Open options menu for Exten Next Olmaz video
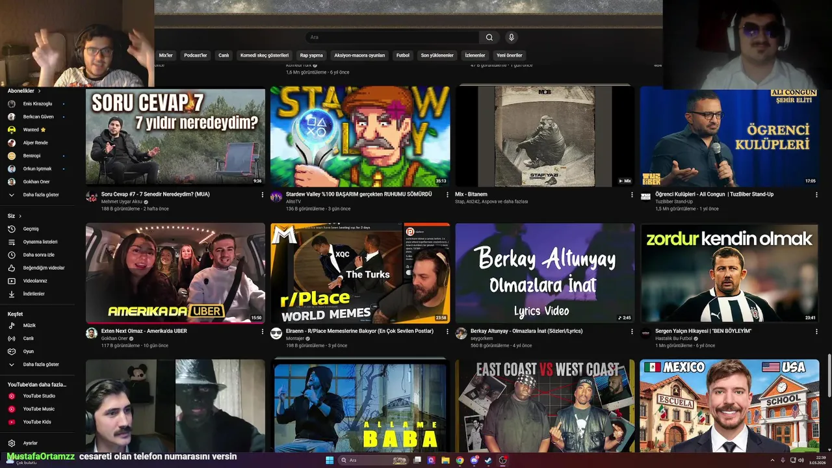 (x=263, y=331)
